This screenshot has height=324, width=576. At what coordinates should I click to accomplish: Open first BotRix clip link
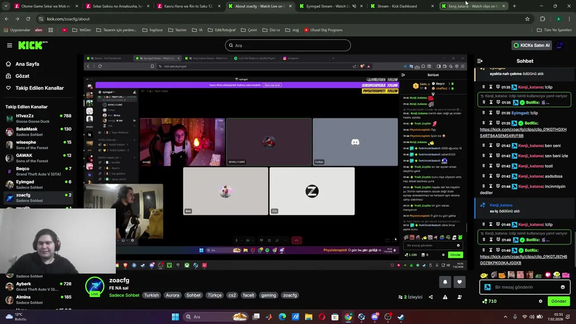coord(523,133)
